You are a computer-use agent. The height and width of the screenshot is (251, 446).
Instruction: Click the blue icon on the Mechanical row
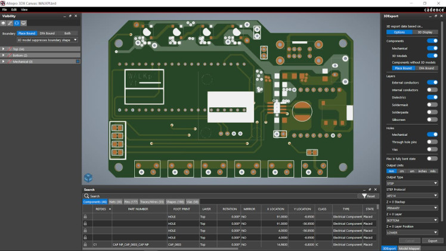tap(78, 61)
